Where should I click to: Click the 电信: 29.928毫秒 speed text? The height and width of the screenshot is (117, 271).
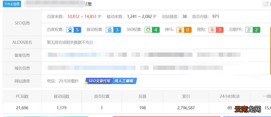63,81
